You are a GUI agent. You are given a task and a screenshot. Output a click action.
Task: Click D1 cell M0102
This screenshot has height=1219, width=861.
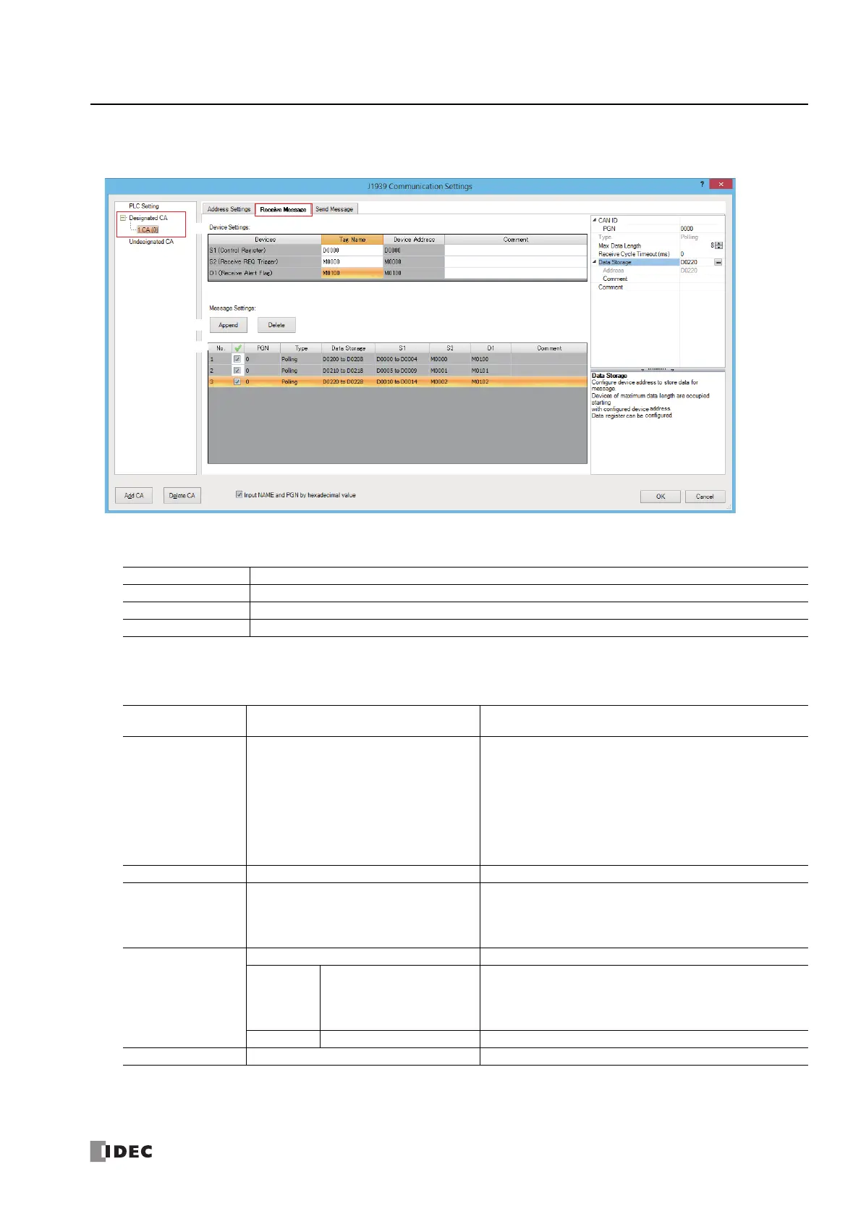(x=491, y=381)
